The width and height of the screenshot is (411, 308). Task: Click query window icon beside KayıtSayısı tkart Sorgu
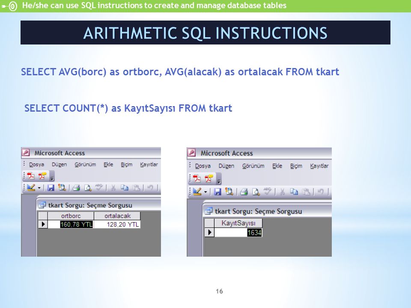(208, 211)
